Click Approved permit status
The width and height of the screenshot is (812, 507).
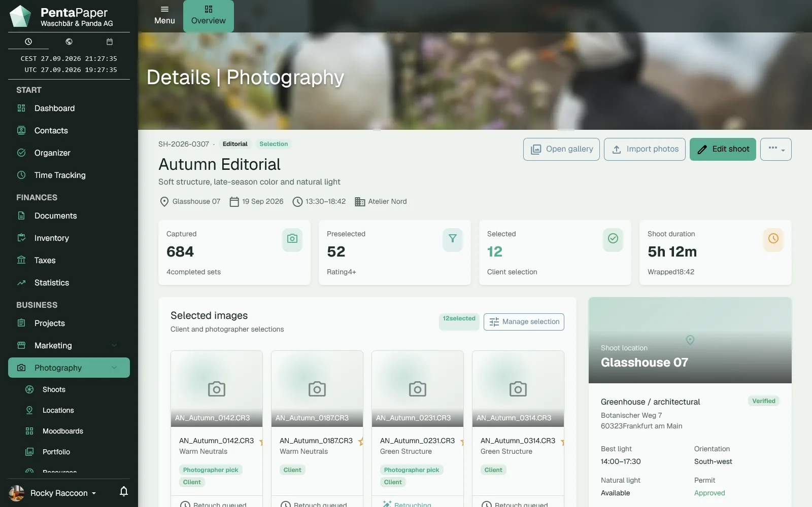tap(709, 493)
